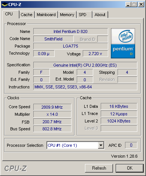Click the Level 2 value 1024 KBytes
Screen dimensions: 146x176
point(119,121)
